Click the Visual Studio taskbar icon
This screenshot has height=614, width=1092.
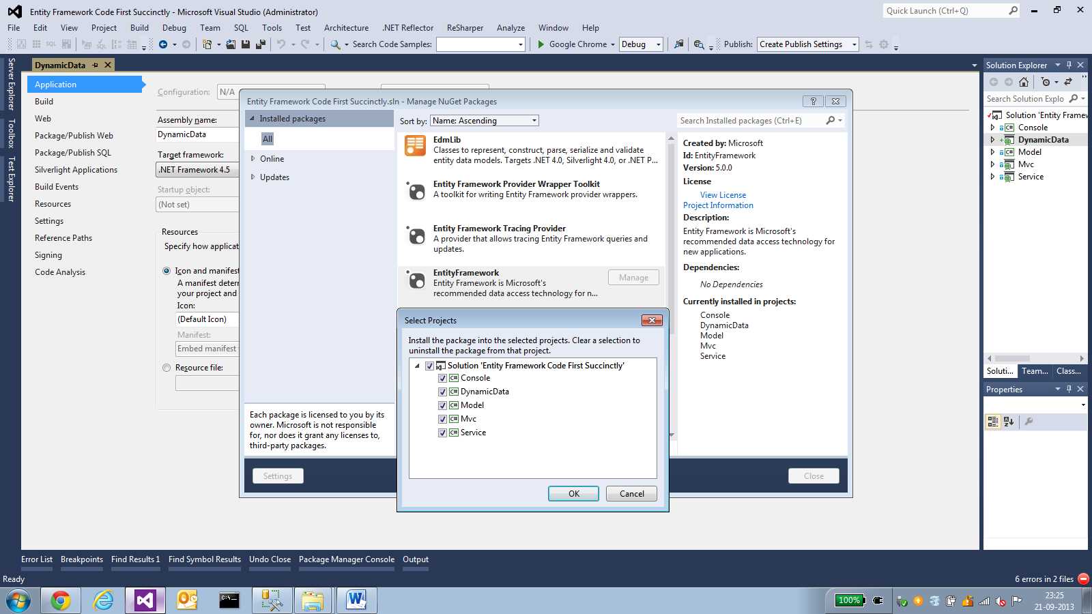point(144,600)
